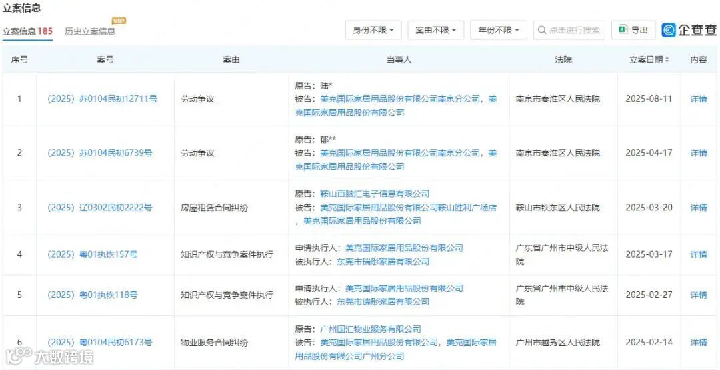720x370 pixels.
Task: Click 鞍山百脑汇电子信息有限公司 plaintiff link
Action: (x=374, y=194)
